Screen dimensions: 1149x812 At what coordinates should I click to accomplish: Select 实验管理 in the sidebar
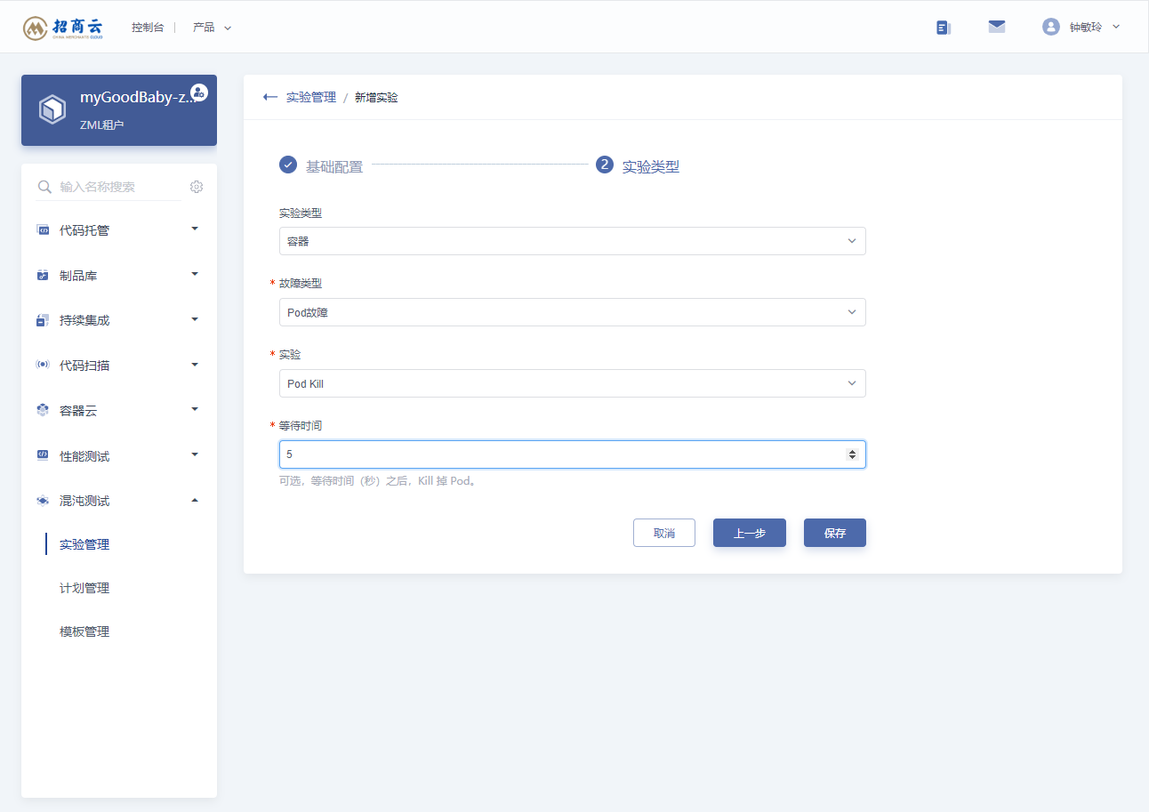[x=84, y=544]
